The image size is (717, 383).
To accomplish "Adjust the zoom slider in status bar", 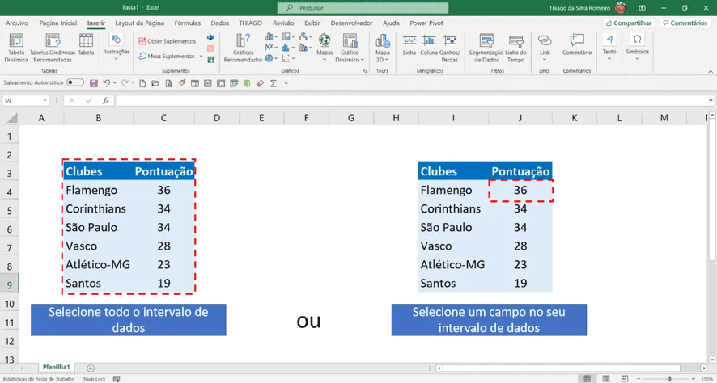I will [x=669, y=379].
